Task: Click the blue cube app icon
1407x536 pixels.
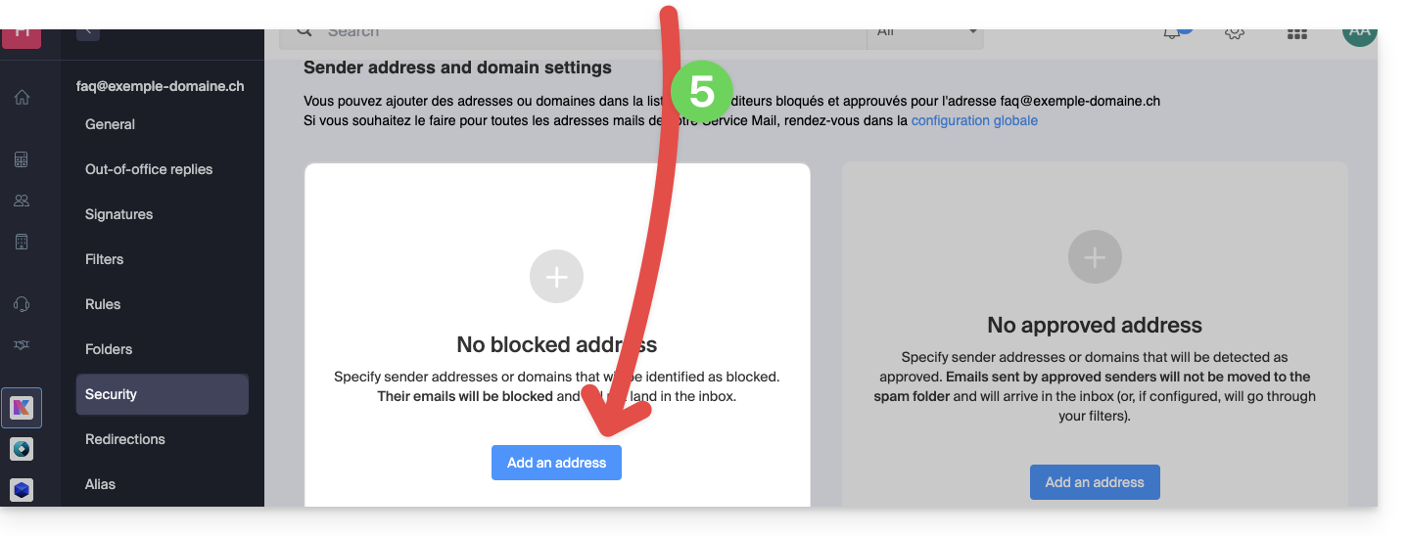Action: coord(22,489)
